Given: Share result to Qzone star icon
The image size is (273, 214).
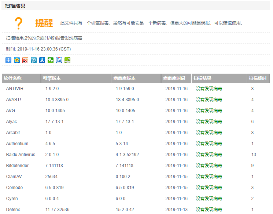Looking at the screenshot, I should [x=17, y=60].
